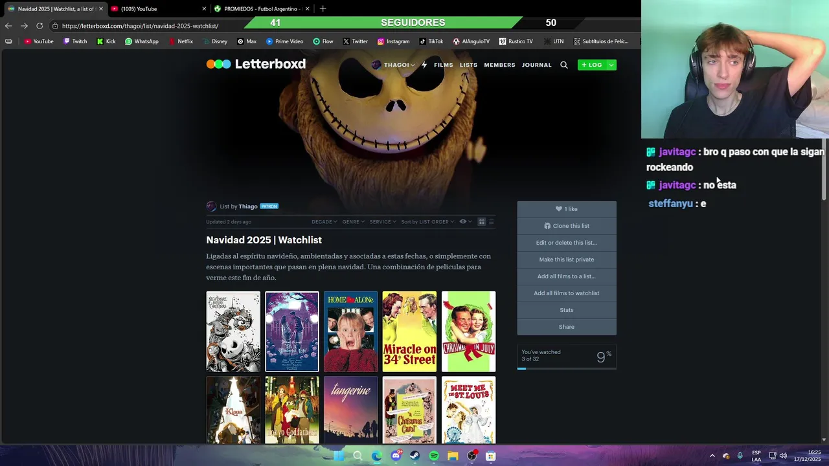Like this list via the 1 like heart
Image resolution: width=829 pixels, height=466 pixels.
point(567,209)
